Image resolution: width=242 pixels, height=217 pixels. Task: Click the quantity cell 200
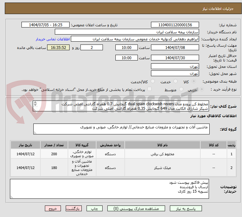pyautogui.click(x=54, y=154)
